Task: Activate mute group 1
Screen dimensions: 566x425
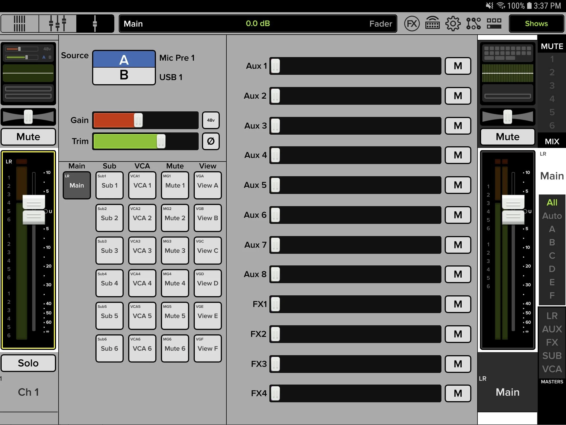Action: [x=552, y=59]
